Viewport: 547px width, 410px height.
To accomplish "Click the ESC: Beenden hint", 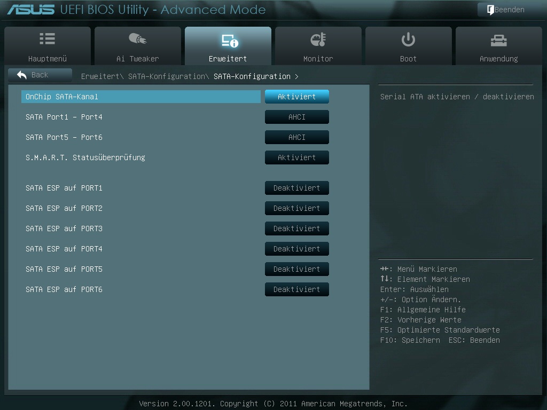I will pos(474,340).
